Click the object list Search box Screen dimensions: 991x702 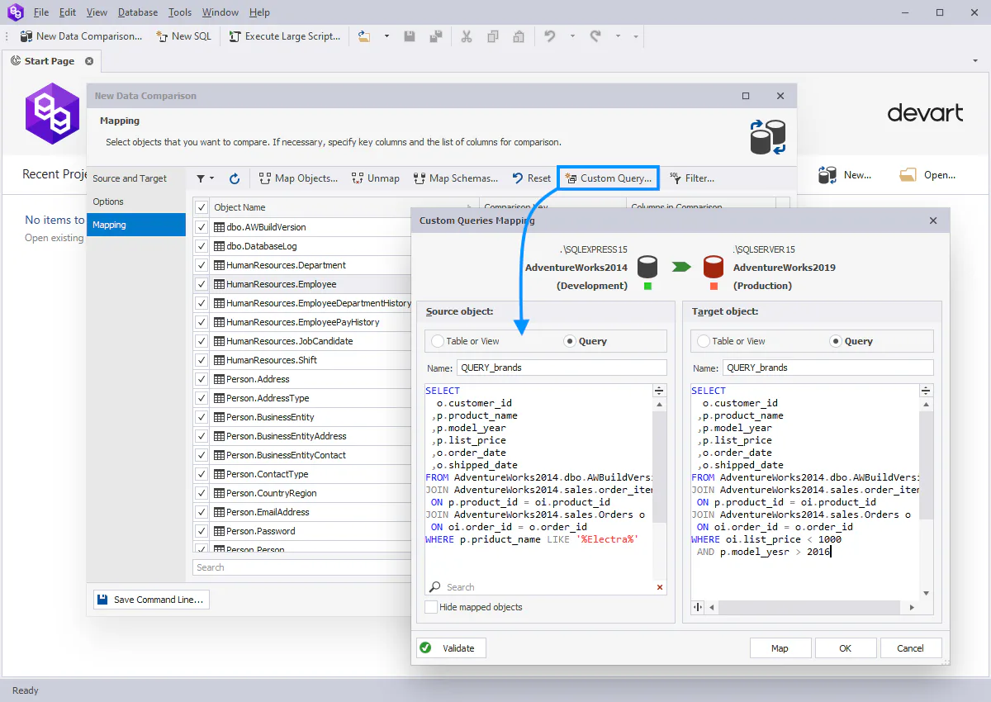(301, 567)
